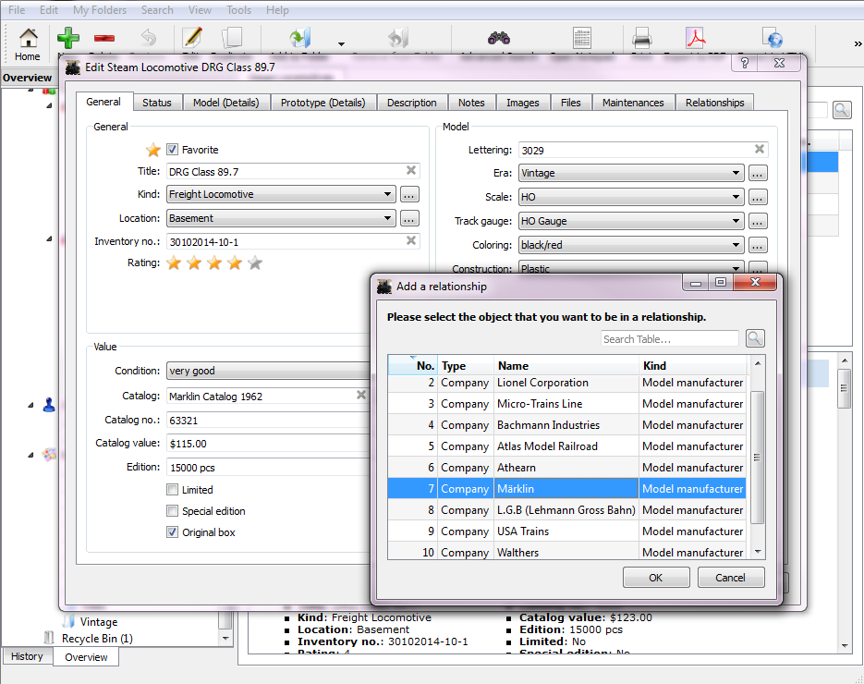864x684 pixels.
Task: Switch to the History bottom tab
Action: [27, 656]
